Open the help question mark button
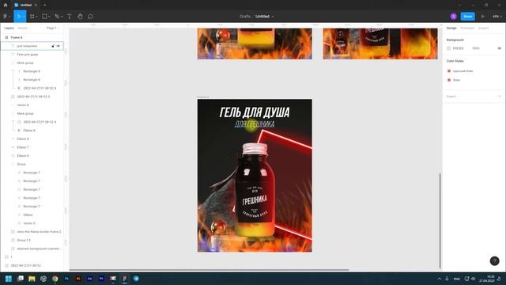Viewport: 506px width, 285px height. (494, 260)
